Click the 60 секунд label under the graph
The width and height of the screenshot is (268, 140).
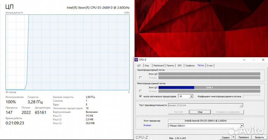(11, 92)
